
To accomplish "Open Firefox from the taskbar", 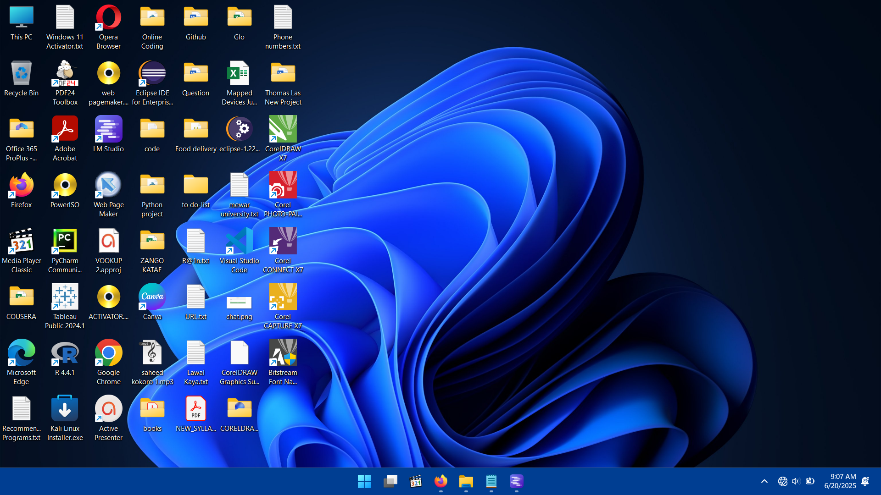I will click(441, 482).
